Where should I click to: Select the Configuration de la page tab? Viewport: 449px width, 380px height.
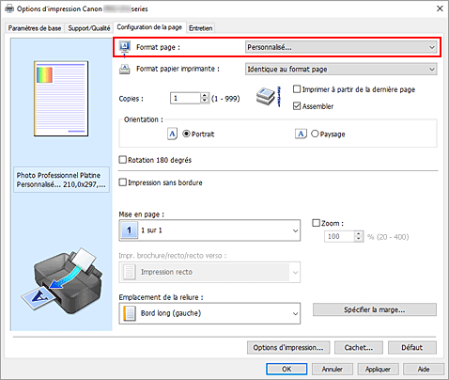[149, 27]
